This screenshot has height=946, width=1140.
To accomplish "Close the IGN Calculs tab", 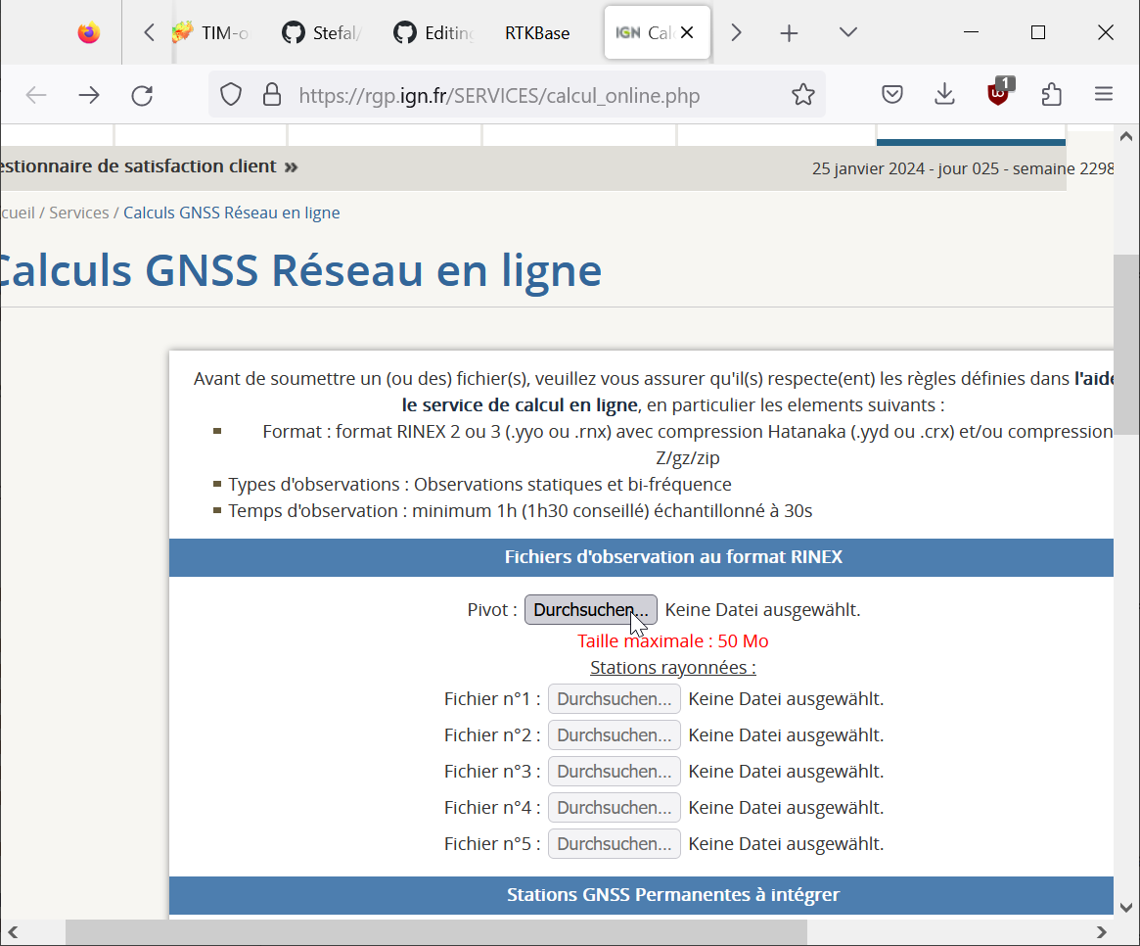I will [x=687, y=33].
